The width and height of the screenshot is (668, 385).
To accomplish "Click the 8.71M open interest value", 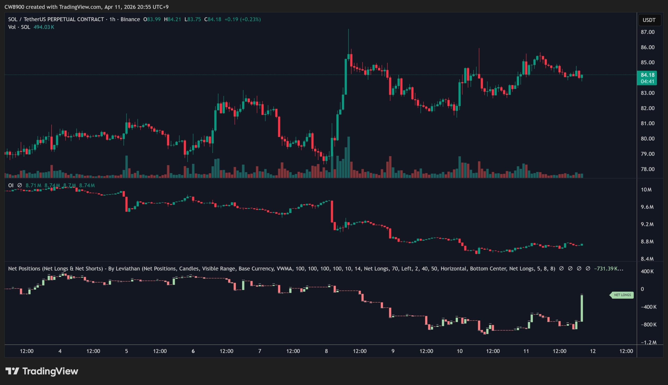I will tap(33, 185).
